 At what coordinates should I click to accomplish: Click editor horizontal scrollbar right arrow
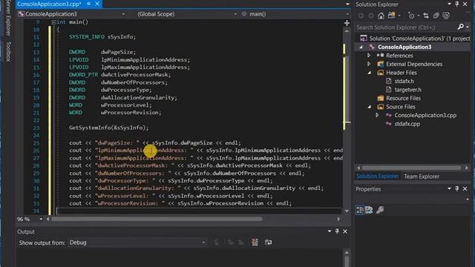(x=338, y=219)
